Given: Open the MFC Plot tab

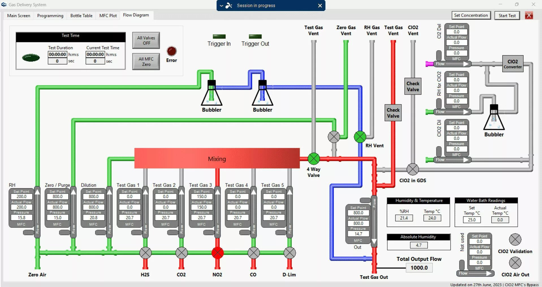Looking at the screenshot, I should [108, 16].
